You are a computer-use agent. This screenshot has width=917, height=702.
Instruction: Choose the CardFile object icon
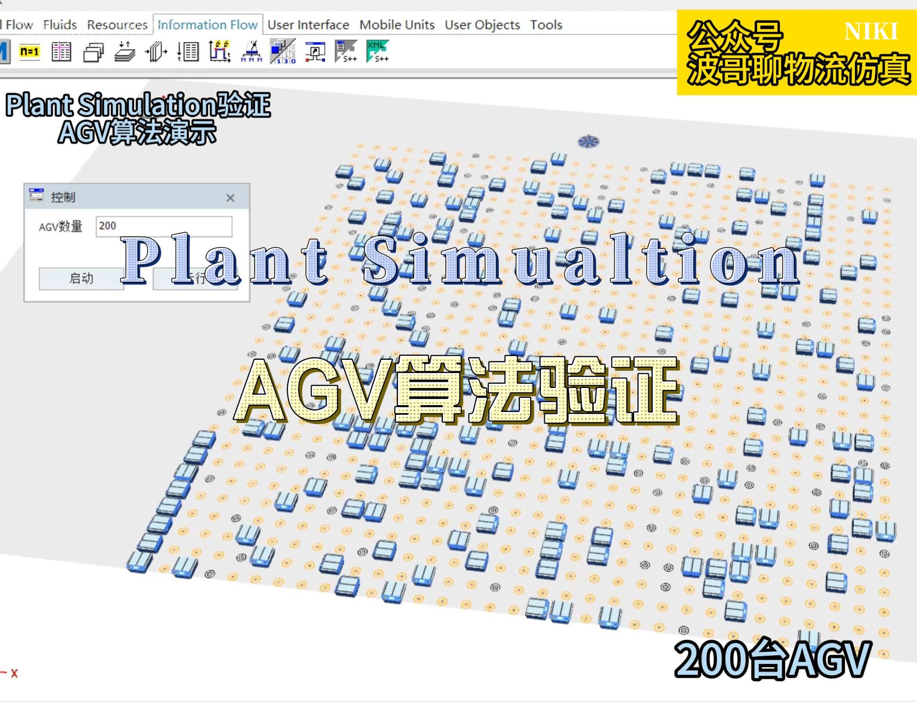click(93, 52)
